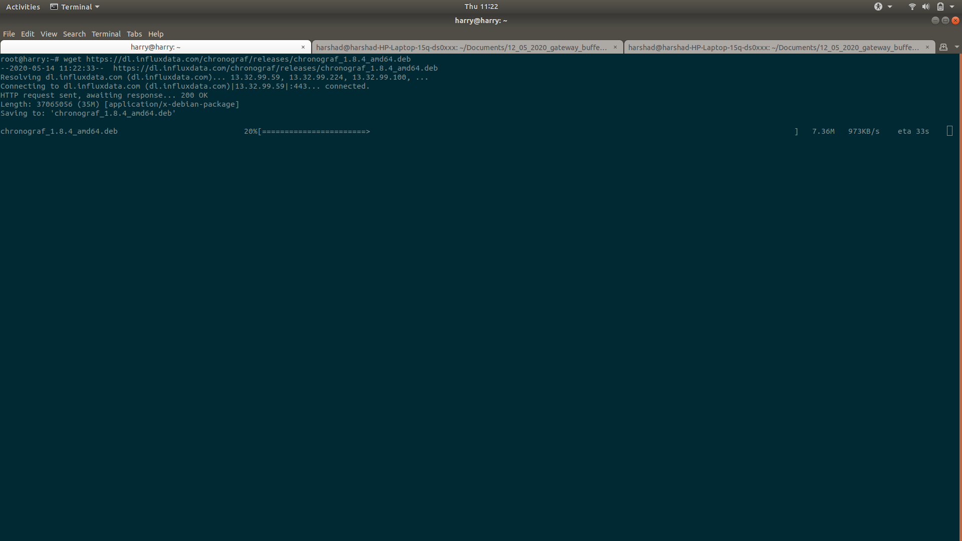
Task: Click the volume speaker icon
Action: tap(925, 7)
